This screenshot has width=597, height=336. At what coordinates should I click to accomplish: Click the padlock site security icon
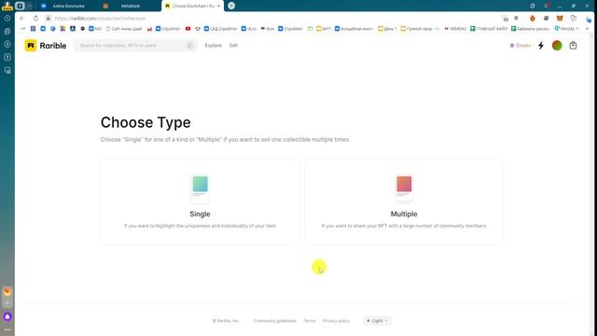coord(48,19)
